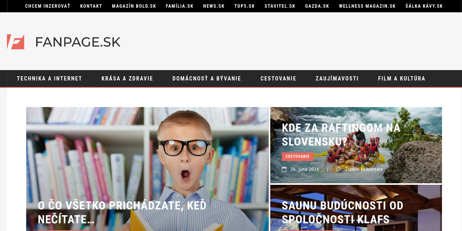Visit the Família.sk link
462x231 pixels.
click(x=180, y=6)
